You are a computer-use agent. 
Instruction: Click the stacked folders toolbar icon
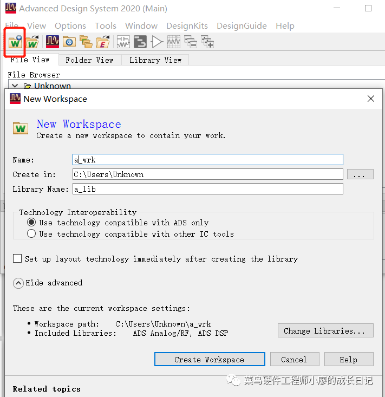(86, 42)
